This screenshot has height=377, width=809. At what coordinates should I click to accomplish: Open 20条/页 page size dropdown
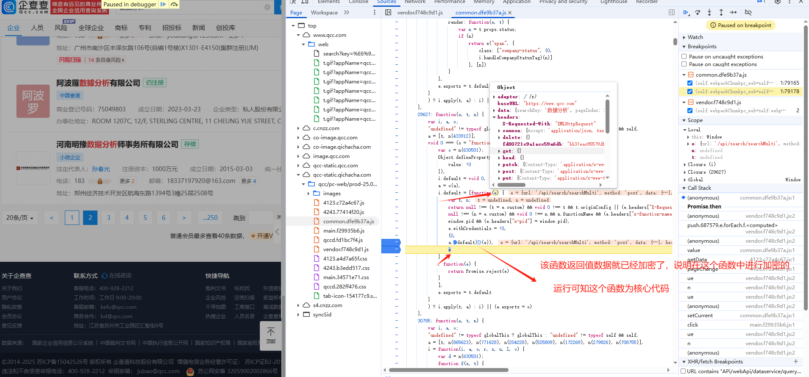coord(20,218)
